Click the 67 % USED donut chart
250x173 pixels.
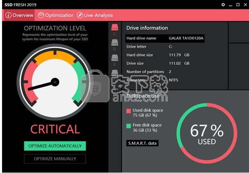[207, 133]
